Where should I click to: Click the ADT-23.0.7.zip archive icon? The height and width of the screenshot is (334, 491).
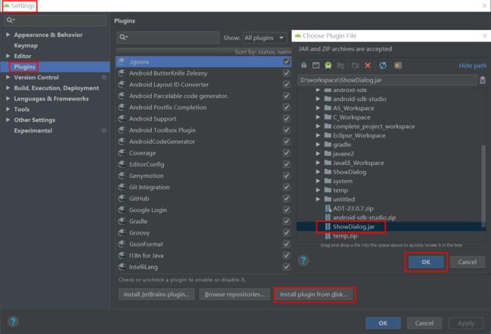[x=328, y=208]
